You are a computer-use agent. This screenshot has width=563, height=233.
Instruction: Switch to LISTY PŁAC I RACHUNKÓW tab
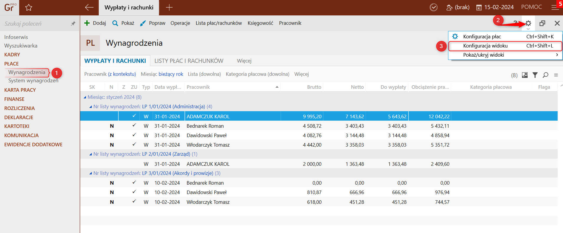tap(189, 61)
